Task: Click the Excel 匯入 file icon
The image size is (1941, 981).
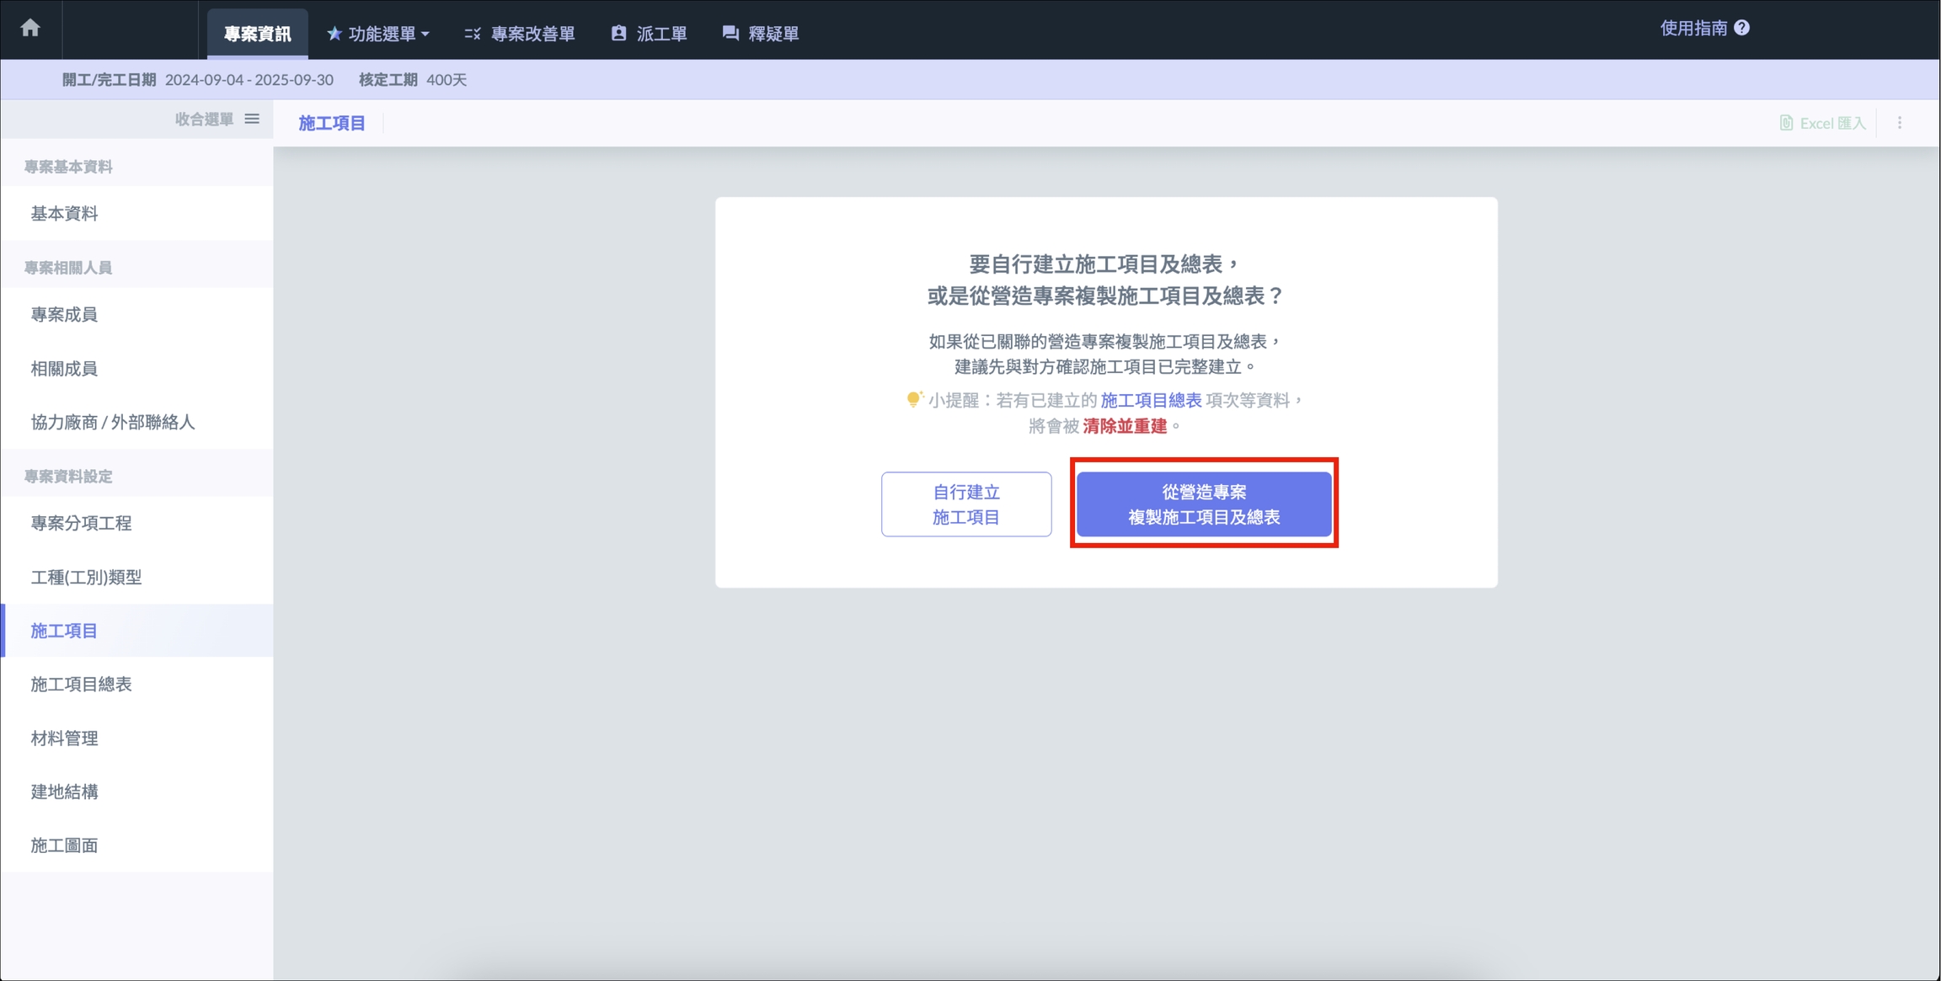Action: tap(1785, 123)
